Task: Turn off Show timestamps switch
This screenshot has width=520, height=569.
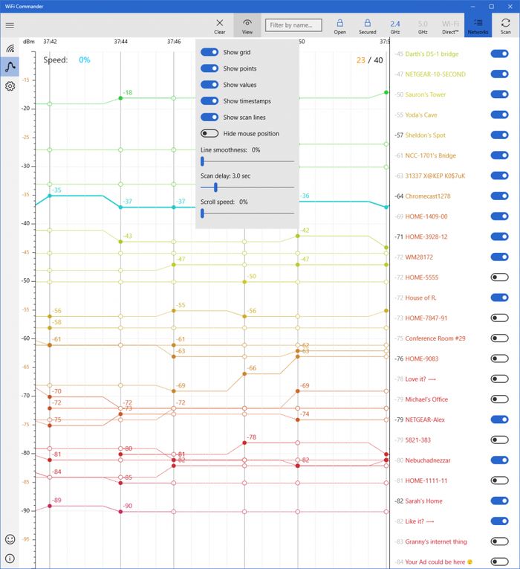Action: click(x=209, y=101)
